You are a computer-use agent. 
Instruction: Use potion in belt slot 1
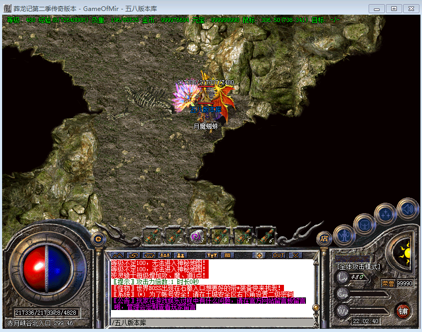pyautogui.click(x=152, y=236)
